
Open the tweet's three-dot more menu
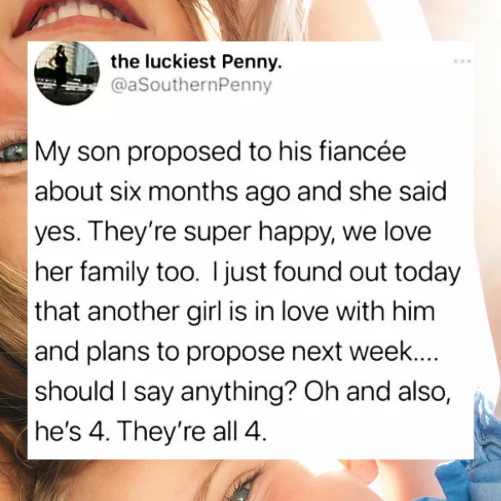pyautogui.click(x=463, y=60)
